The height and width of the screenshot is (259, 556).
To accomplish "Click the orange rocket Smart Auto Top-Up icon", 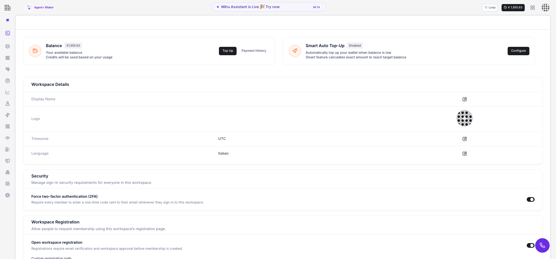I will coord(295,51).
